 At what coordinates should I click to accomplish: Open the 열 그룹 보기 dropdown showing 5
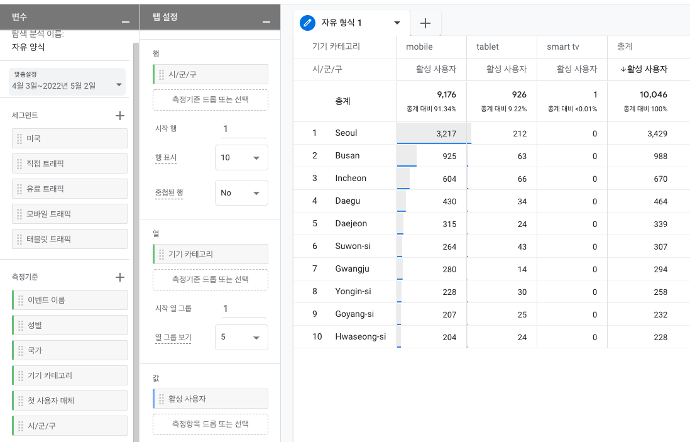click(241, 337)
